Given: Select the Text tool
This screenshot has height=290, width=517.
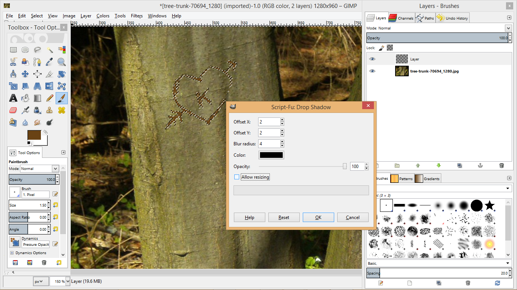Looking at the screenshot, I should pyautogui.click(x=13, y=98).
